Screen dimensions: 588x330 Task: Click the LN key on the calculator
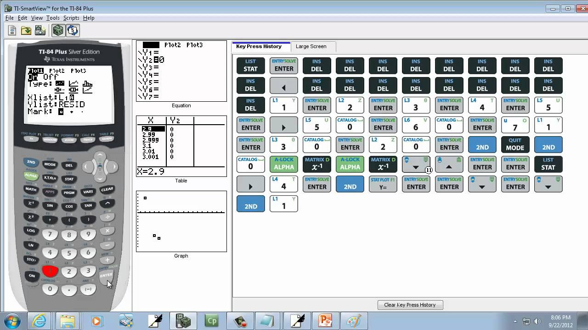pyautogui.click(x=31, y=245)
